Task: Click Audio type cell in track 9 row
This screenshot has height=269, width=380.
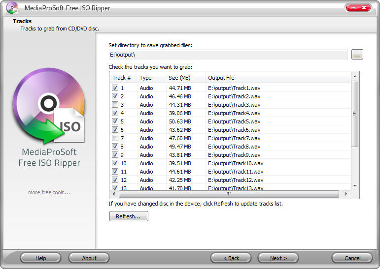Action: point(146,155)
